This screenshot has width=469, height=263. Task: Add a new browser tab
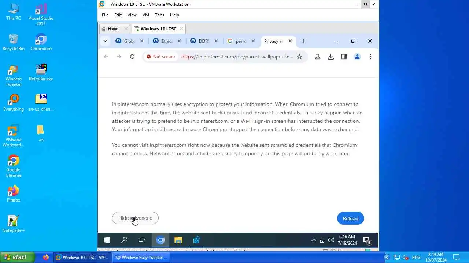point(303,41)
